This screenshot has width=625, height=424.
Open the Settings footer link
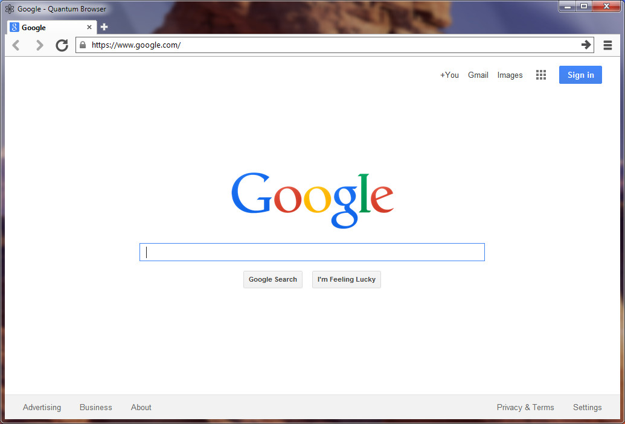click(x=587, y=407)
